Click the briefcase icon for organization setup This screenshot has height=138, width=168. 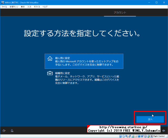click(x=50, y=73)
